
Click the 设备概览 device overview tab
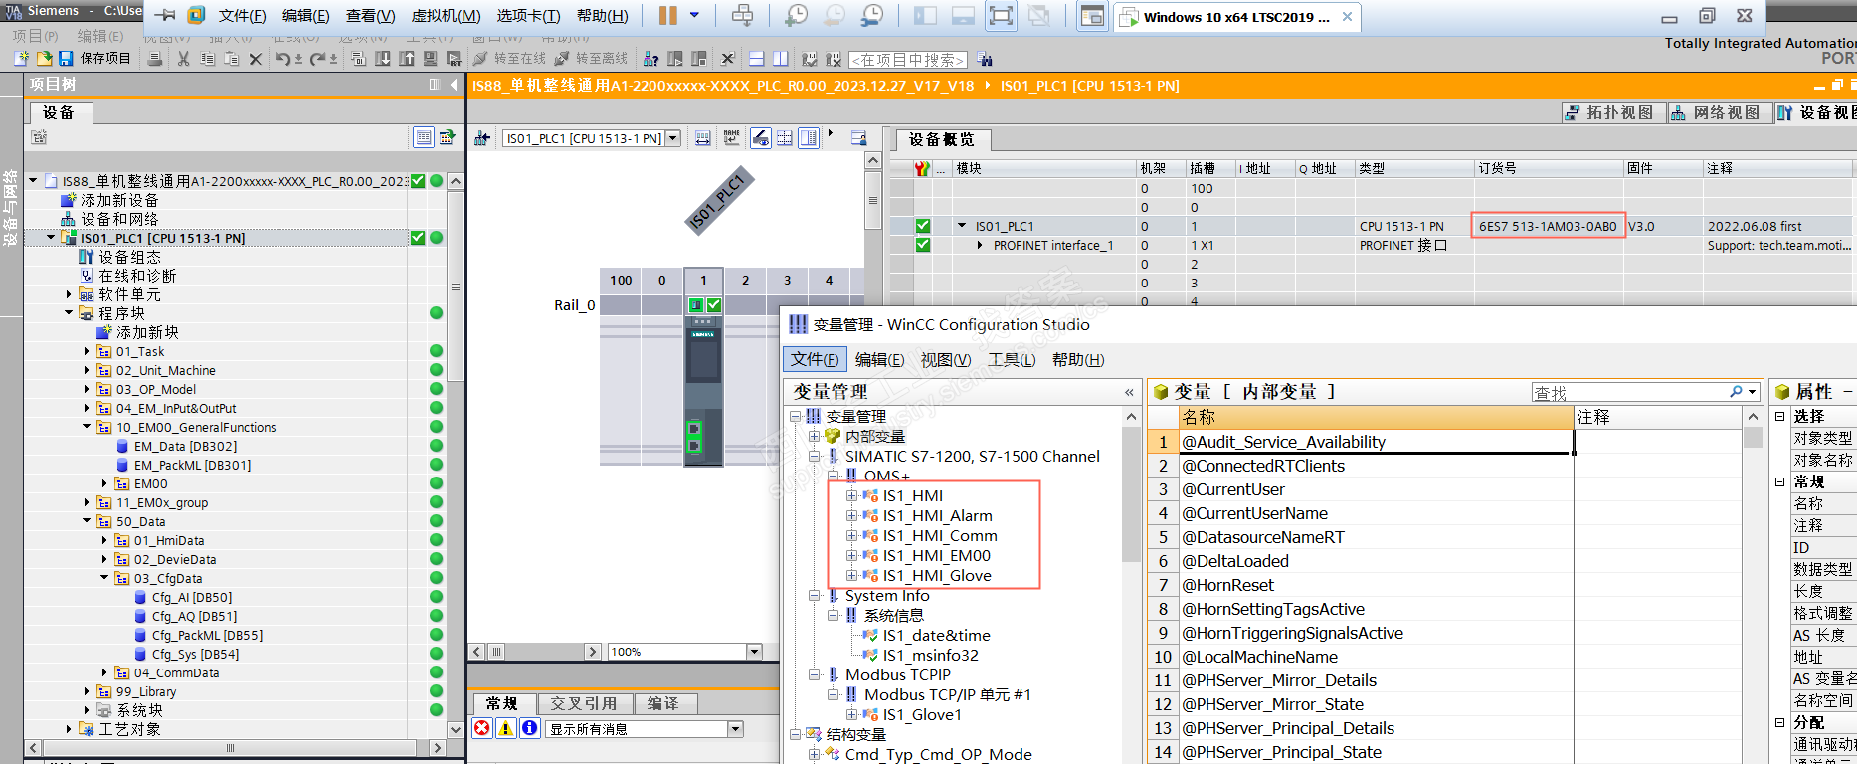coord(942,139)
